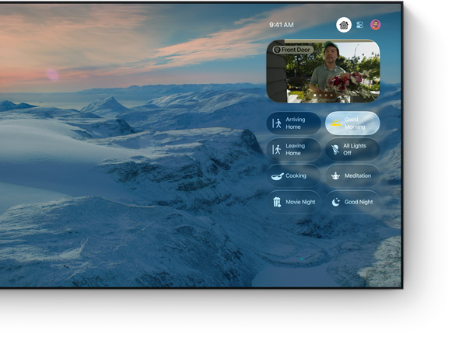Toggle the All Lights Off scene
The width and height of the screenshot is (452, 337).
[352, 149]
